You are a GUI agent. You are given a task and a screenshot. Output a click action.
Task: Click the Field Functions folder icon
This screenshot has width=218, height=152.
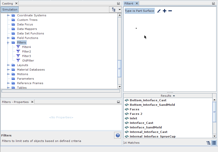(x=13, y=38)
